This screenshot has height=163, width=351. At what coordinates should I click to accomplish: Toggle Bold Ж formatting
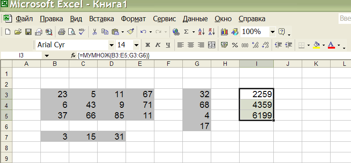(x=147, y=45)
